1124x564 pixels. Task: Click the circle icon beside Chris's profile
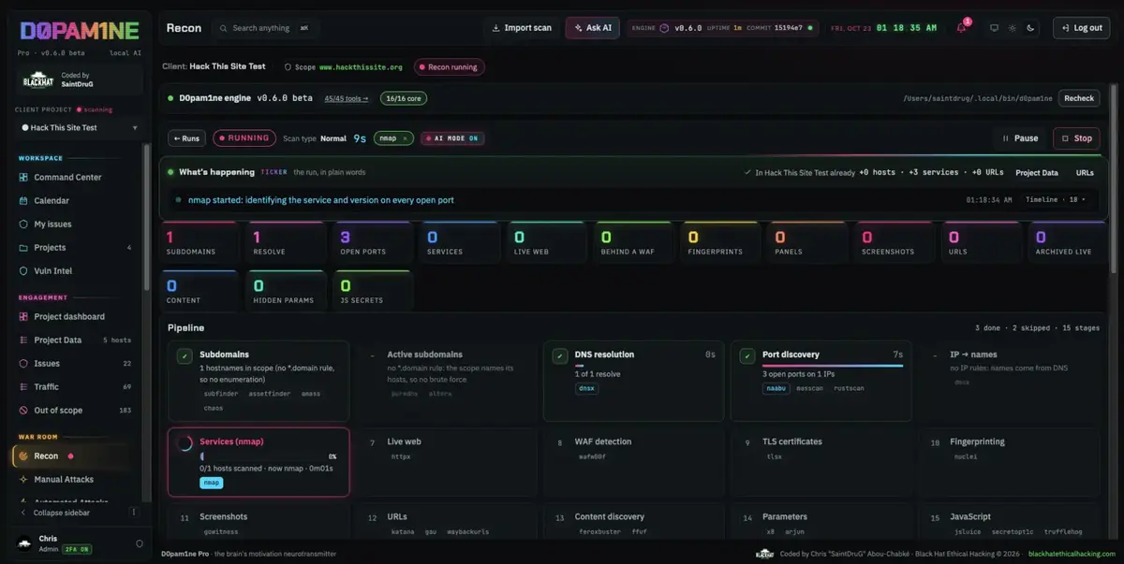click(140, 543)
